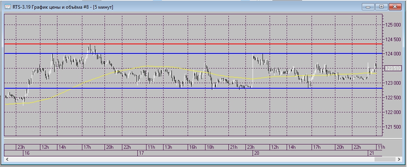Minimize the RTS-3.19 chart window
The height and width of the screenshot is (167, 407).
[x=368, y=7]
